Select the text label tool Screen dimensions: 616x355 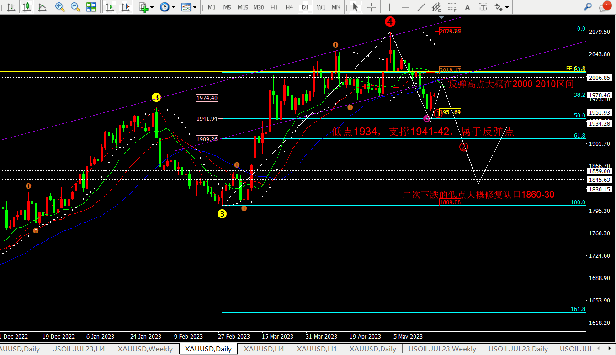click(x=483, y=7)
